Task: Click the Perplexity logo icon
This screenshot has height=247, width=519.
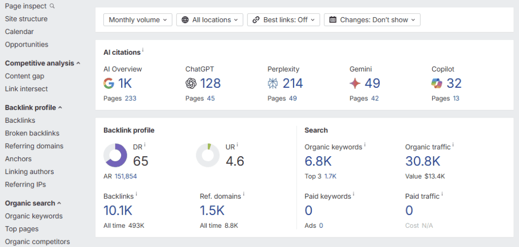Action: point(273,84)
